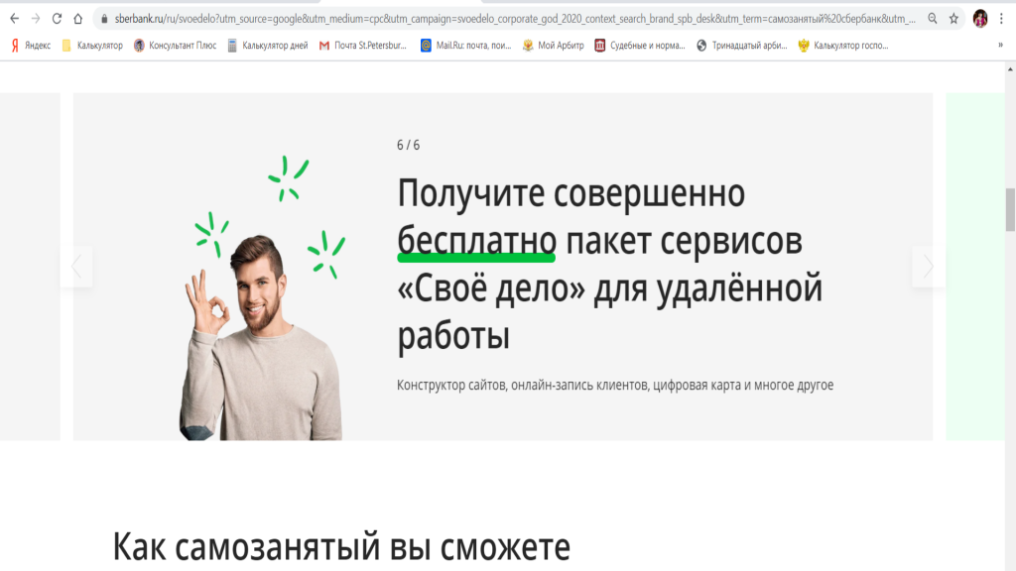Click the browser back arrow
The image size is (1016, 571).
coord(14,18)
